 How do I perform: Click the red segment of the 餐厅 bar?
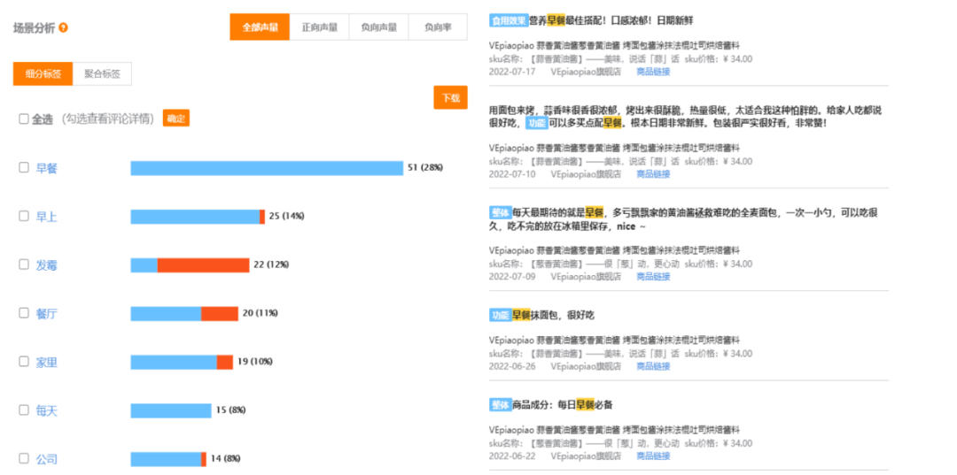pyautogui.click(x=220, y=314)
